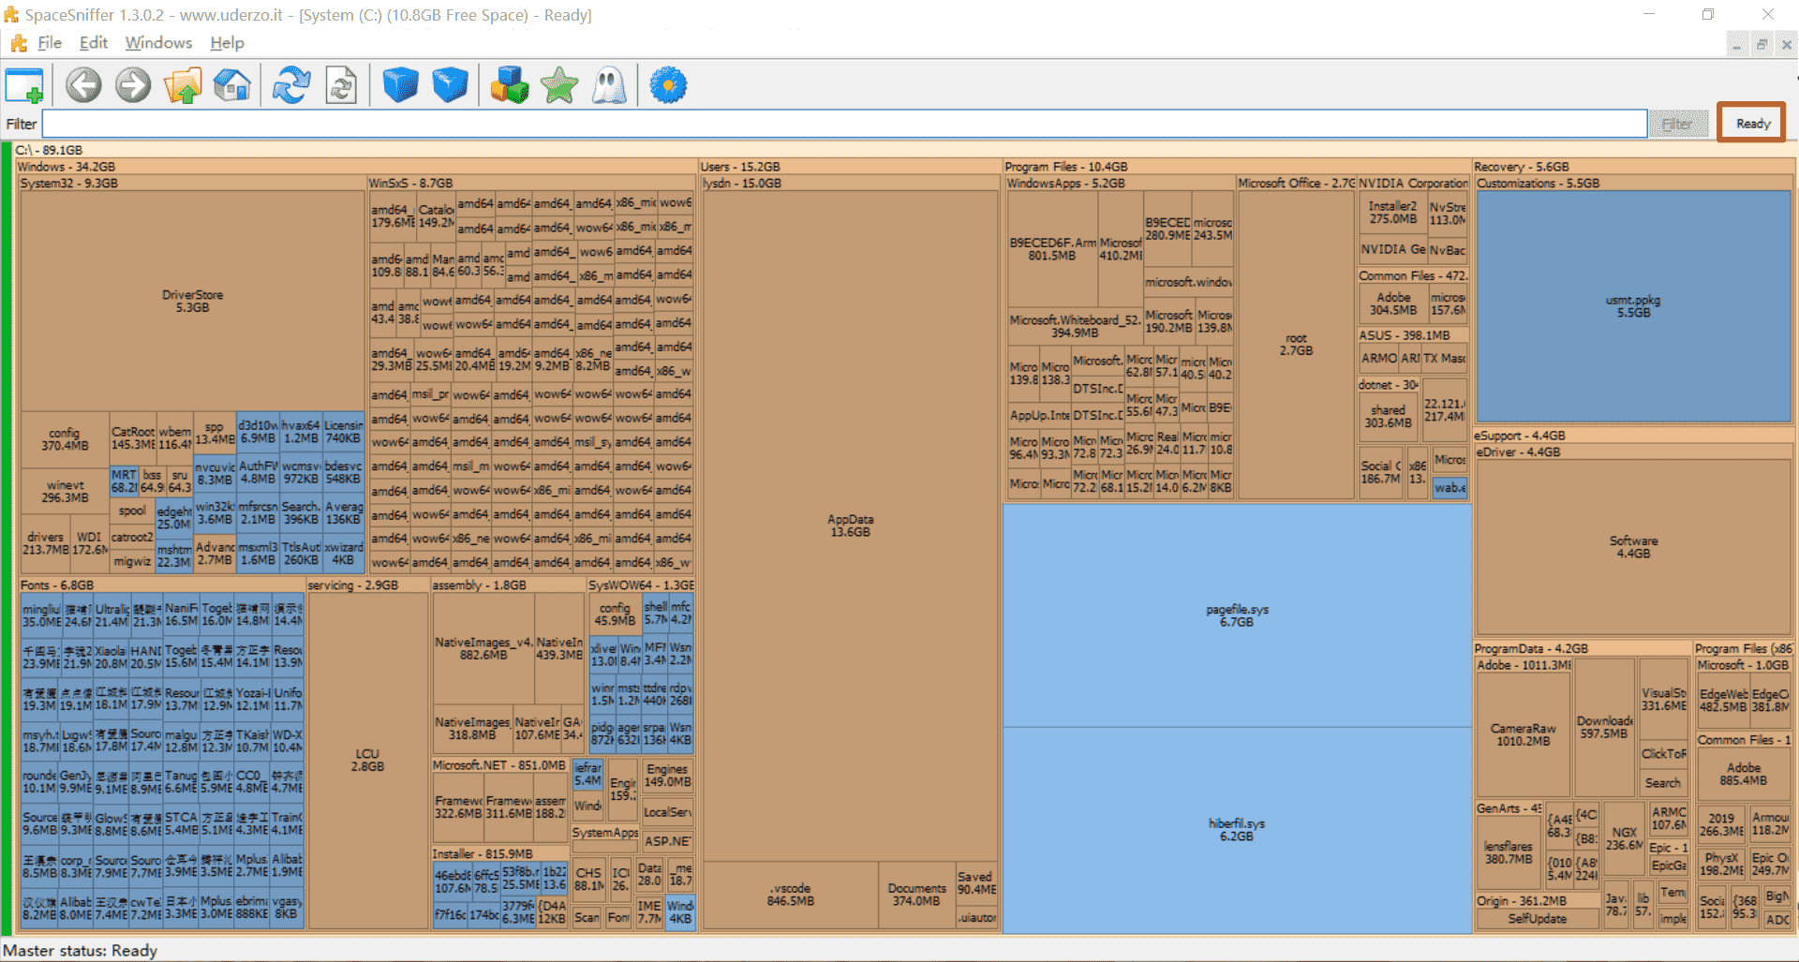Open the Help menu
This screenshot has height=962, width=1799.
[227, 43]
